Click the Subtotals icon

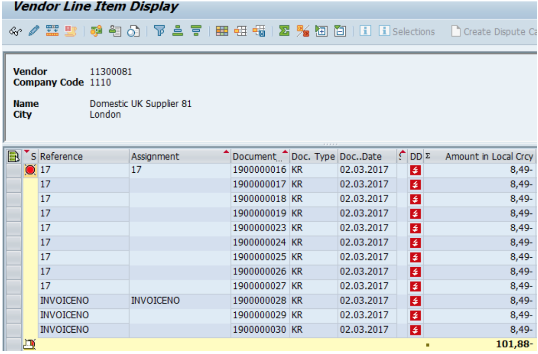tap(303, 31)
